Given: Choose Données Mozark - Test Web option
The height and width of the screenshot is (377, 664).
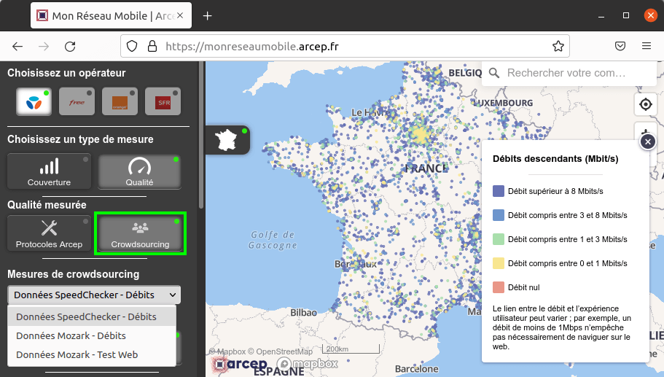Looking at the screenshot, I should pos(77,354).
